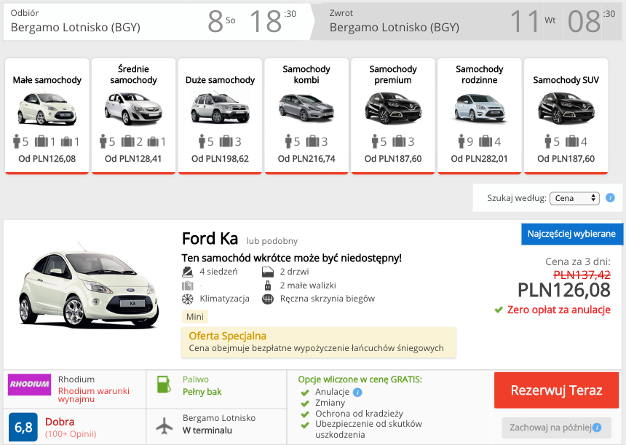Click the Oferta Specjalna banner heading
626x445 pixels.
228,336
